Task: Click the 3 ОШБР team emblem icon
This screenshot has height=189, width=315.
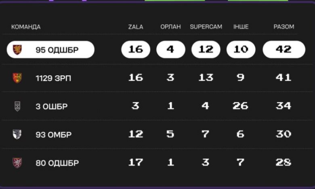Action: (x=17, y=106)
